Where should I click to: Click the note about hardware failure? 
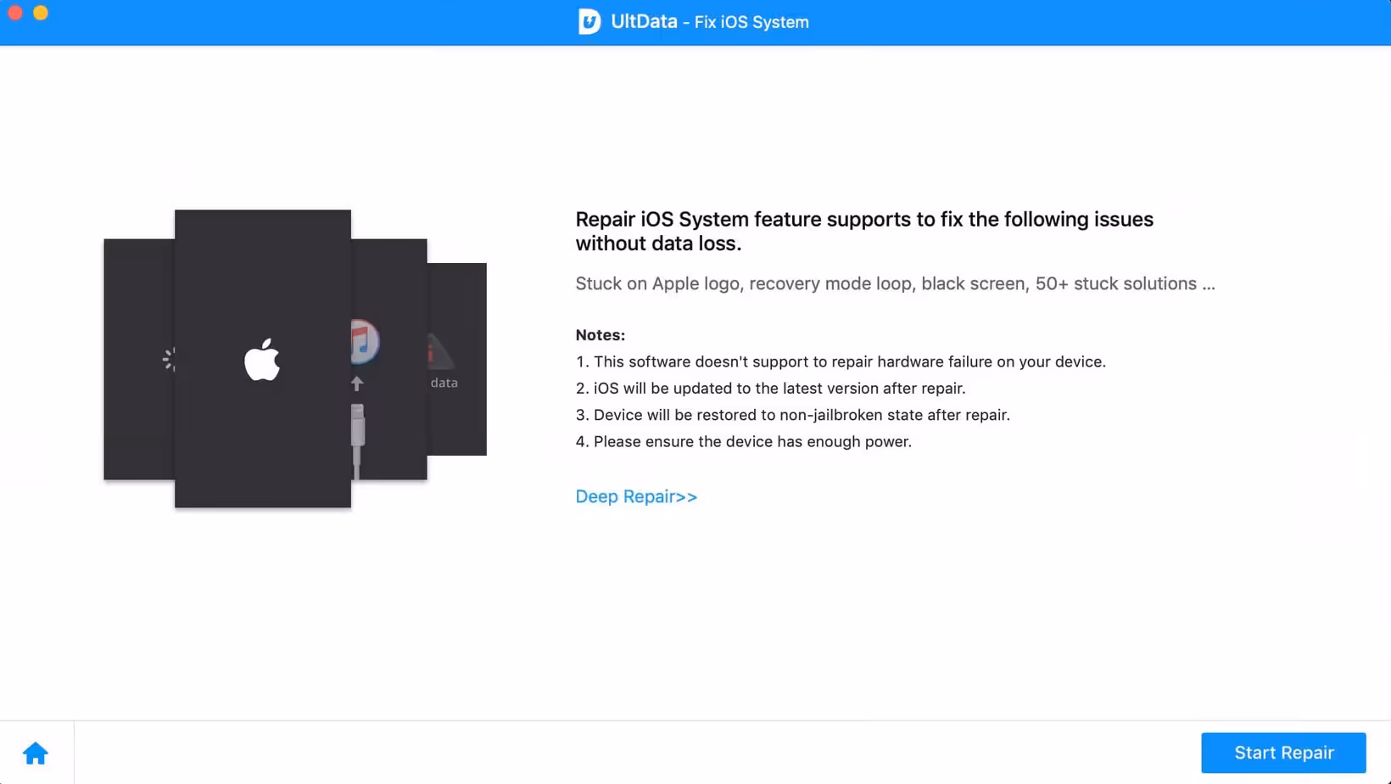(841, 361)
